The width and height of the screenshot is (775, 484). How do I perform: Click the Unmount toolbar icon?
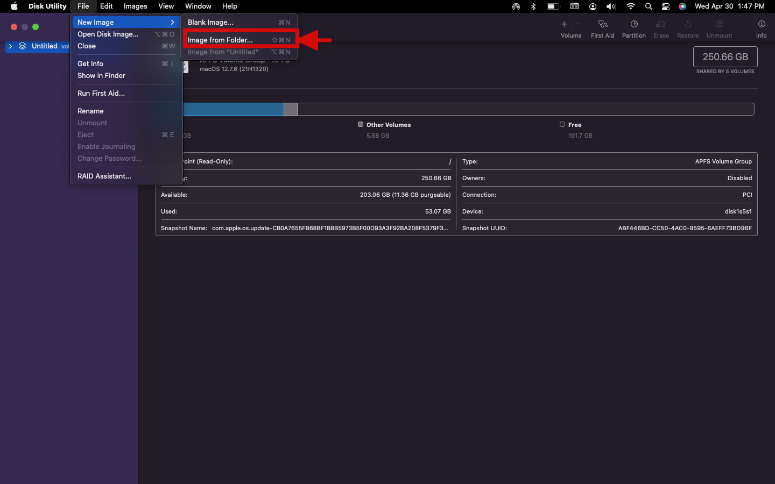point(720,24)
